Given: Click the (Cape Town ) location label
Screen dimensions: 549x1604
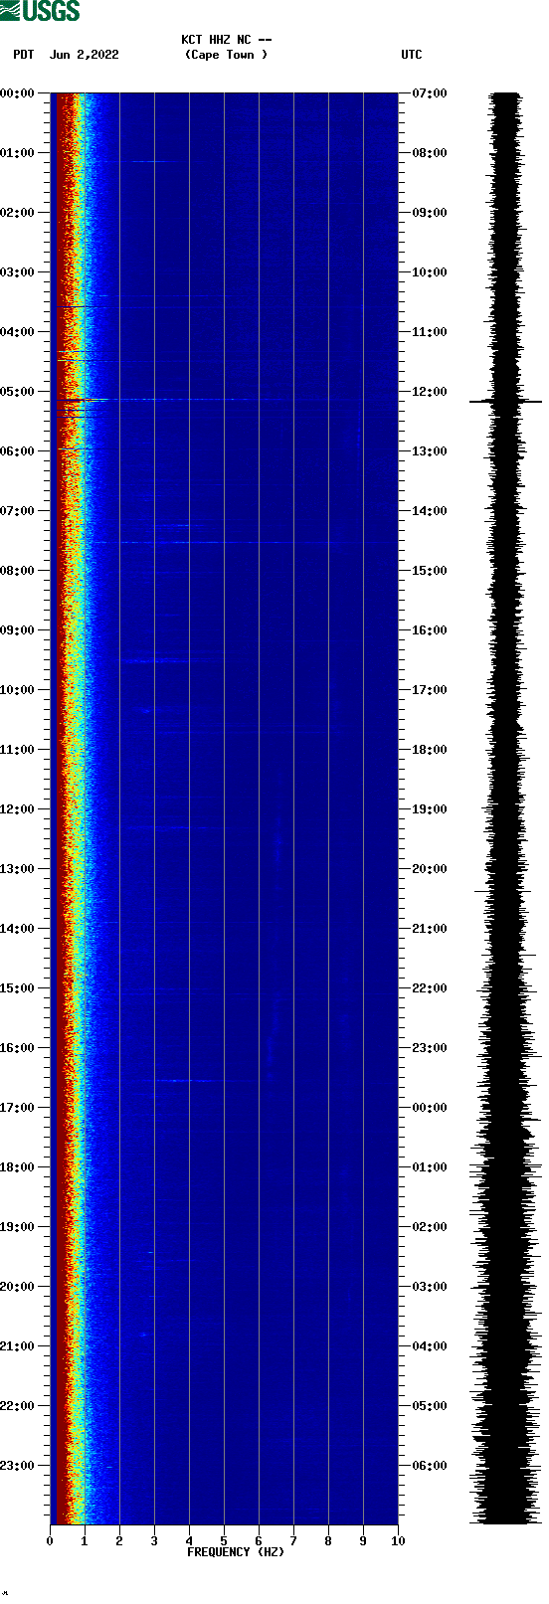Looking at the screenshot, I should tap(227, 55).
